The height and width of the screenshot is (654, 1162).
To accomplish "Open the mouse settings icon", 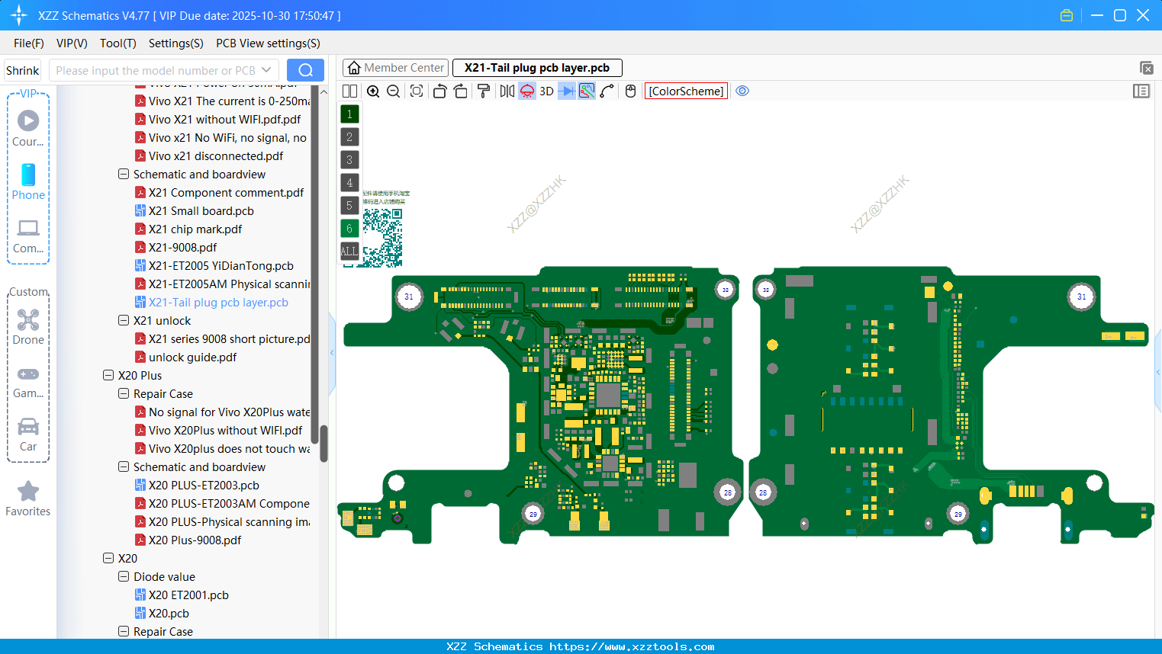I will pos(630,91).
